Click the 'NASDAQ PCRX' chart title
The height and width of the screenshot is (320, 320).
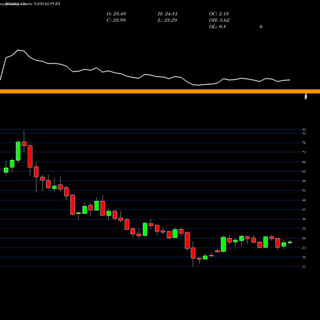click(x=47, y=4)
